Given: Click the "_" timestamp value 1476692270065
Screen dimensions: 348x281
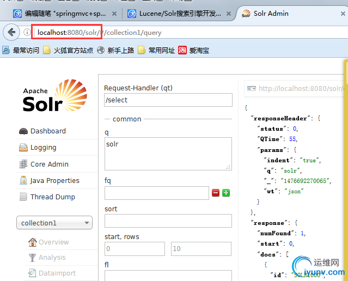Looking at the screenshot, I should 305,181.
